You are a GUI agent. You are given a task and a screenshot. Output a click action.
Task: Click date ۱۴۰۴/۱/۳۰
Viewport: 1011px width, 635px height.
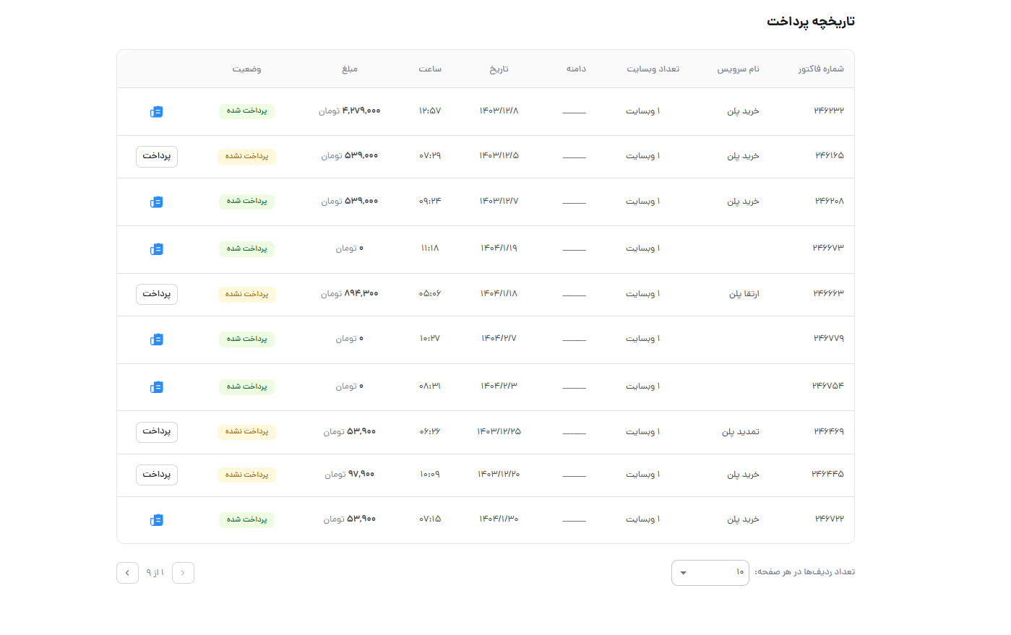coord(499,519)
